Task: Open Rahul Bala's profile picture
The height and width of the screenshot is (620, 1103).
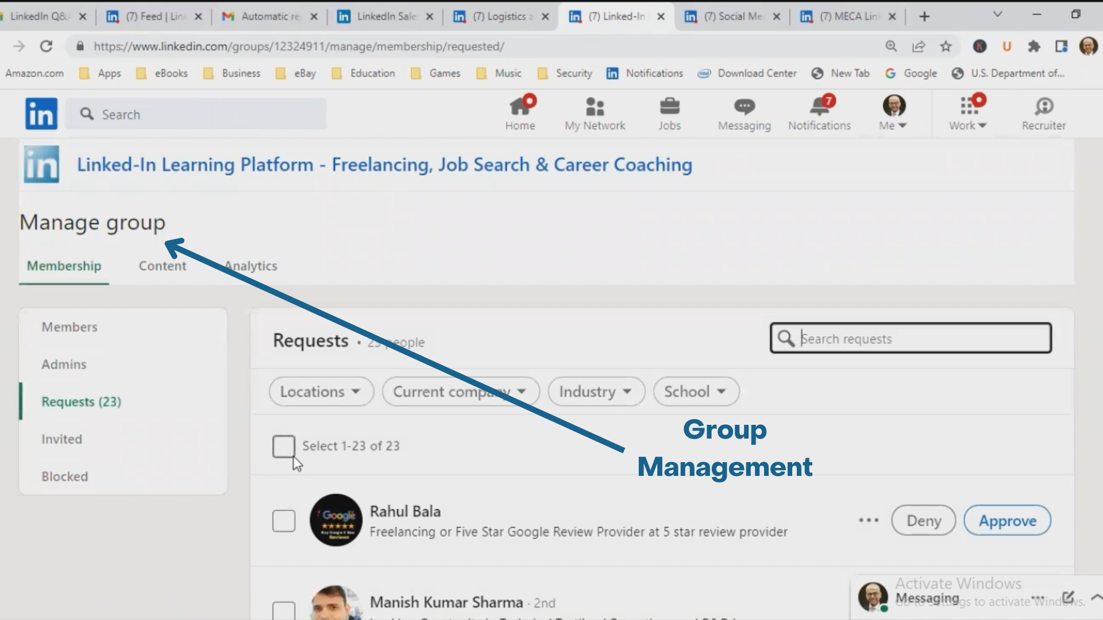Action: [336, 520]
